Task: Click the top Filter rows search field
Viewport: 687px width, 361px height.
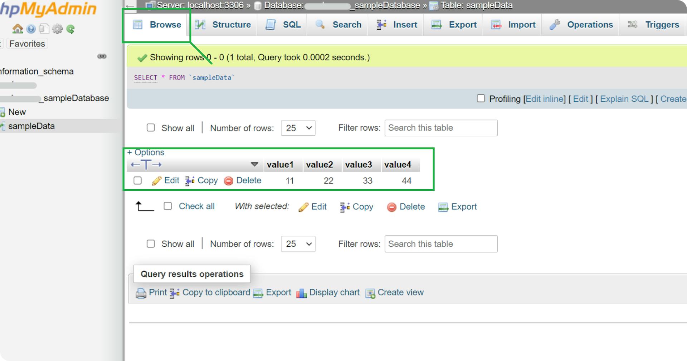Action: pyautogui.click(x=441, y=128)
